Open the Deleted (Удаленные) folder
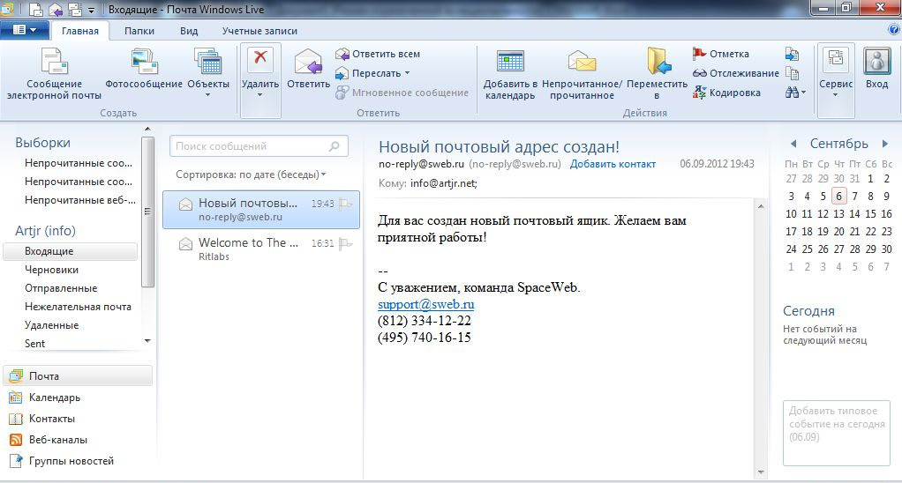The width and height of the screenshot is (902, 483). (x=51, y=325)
